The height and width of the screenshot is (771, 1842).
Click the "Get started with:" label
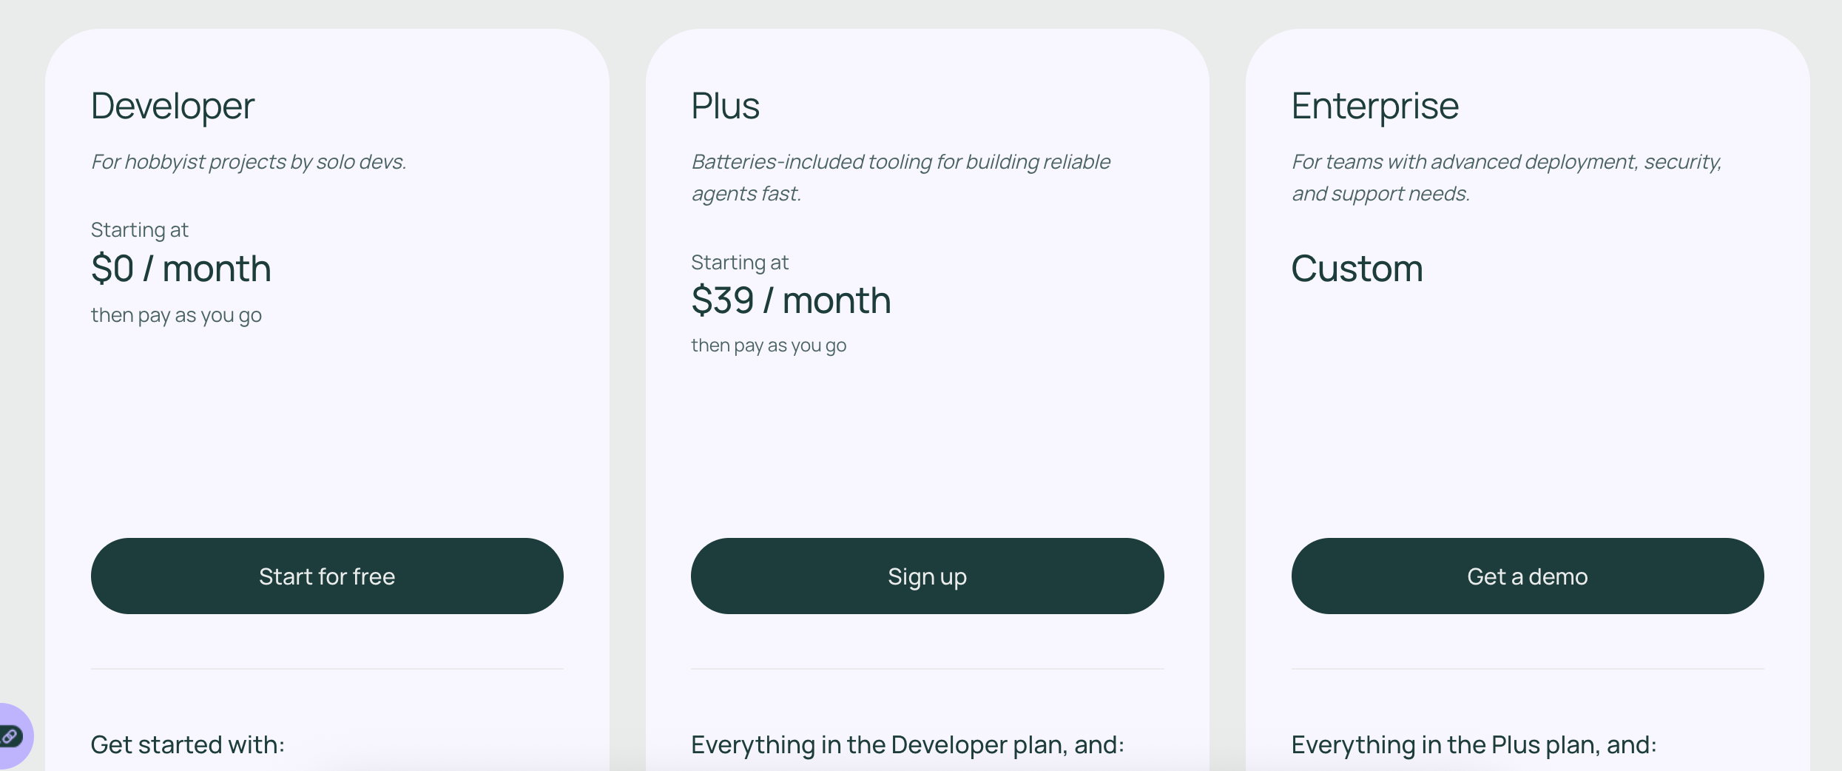(x=188, y=744)
